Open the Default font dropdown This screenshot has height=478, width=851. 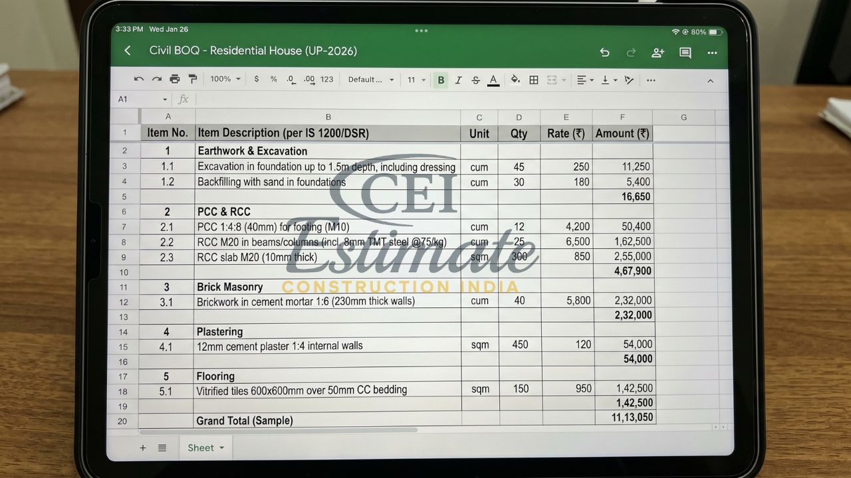370,79
